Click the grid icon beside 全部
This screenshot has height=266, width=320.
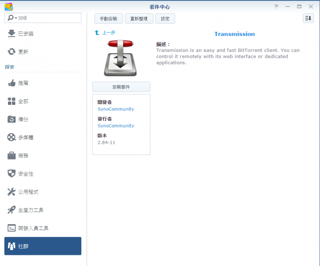point(12,101)
